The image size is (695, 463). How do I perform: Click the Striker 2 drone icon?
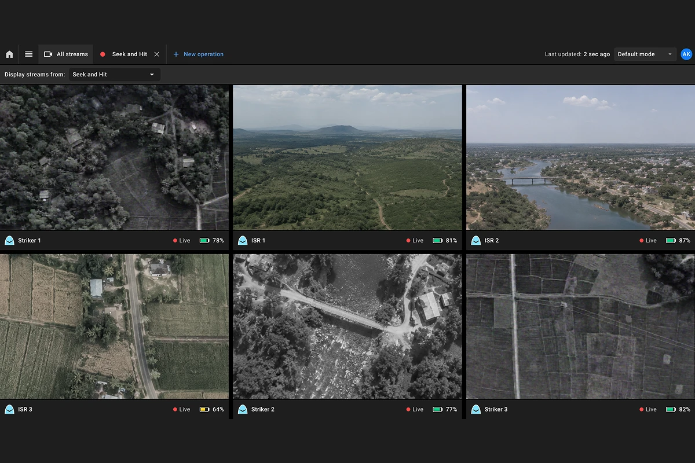tap(243, 409)
